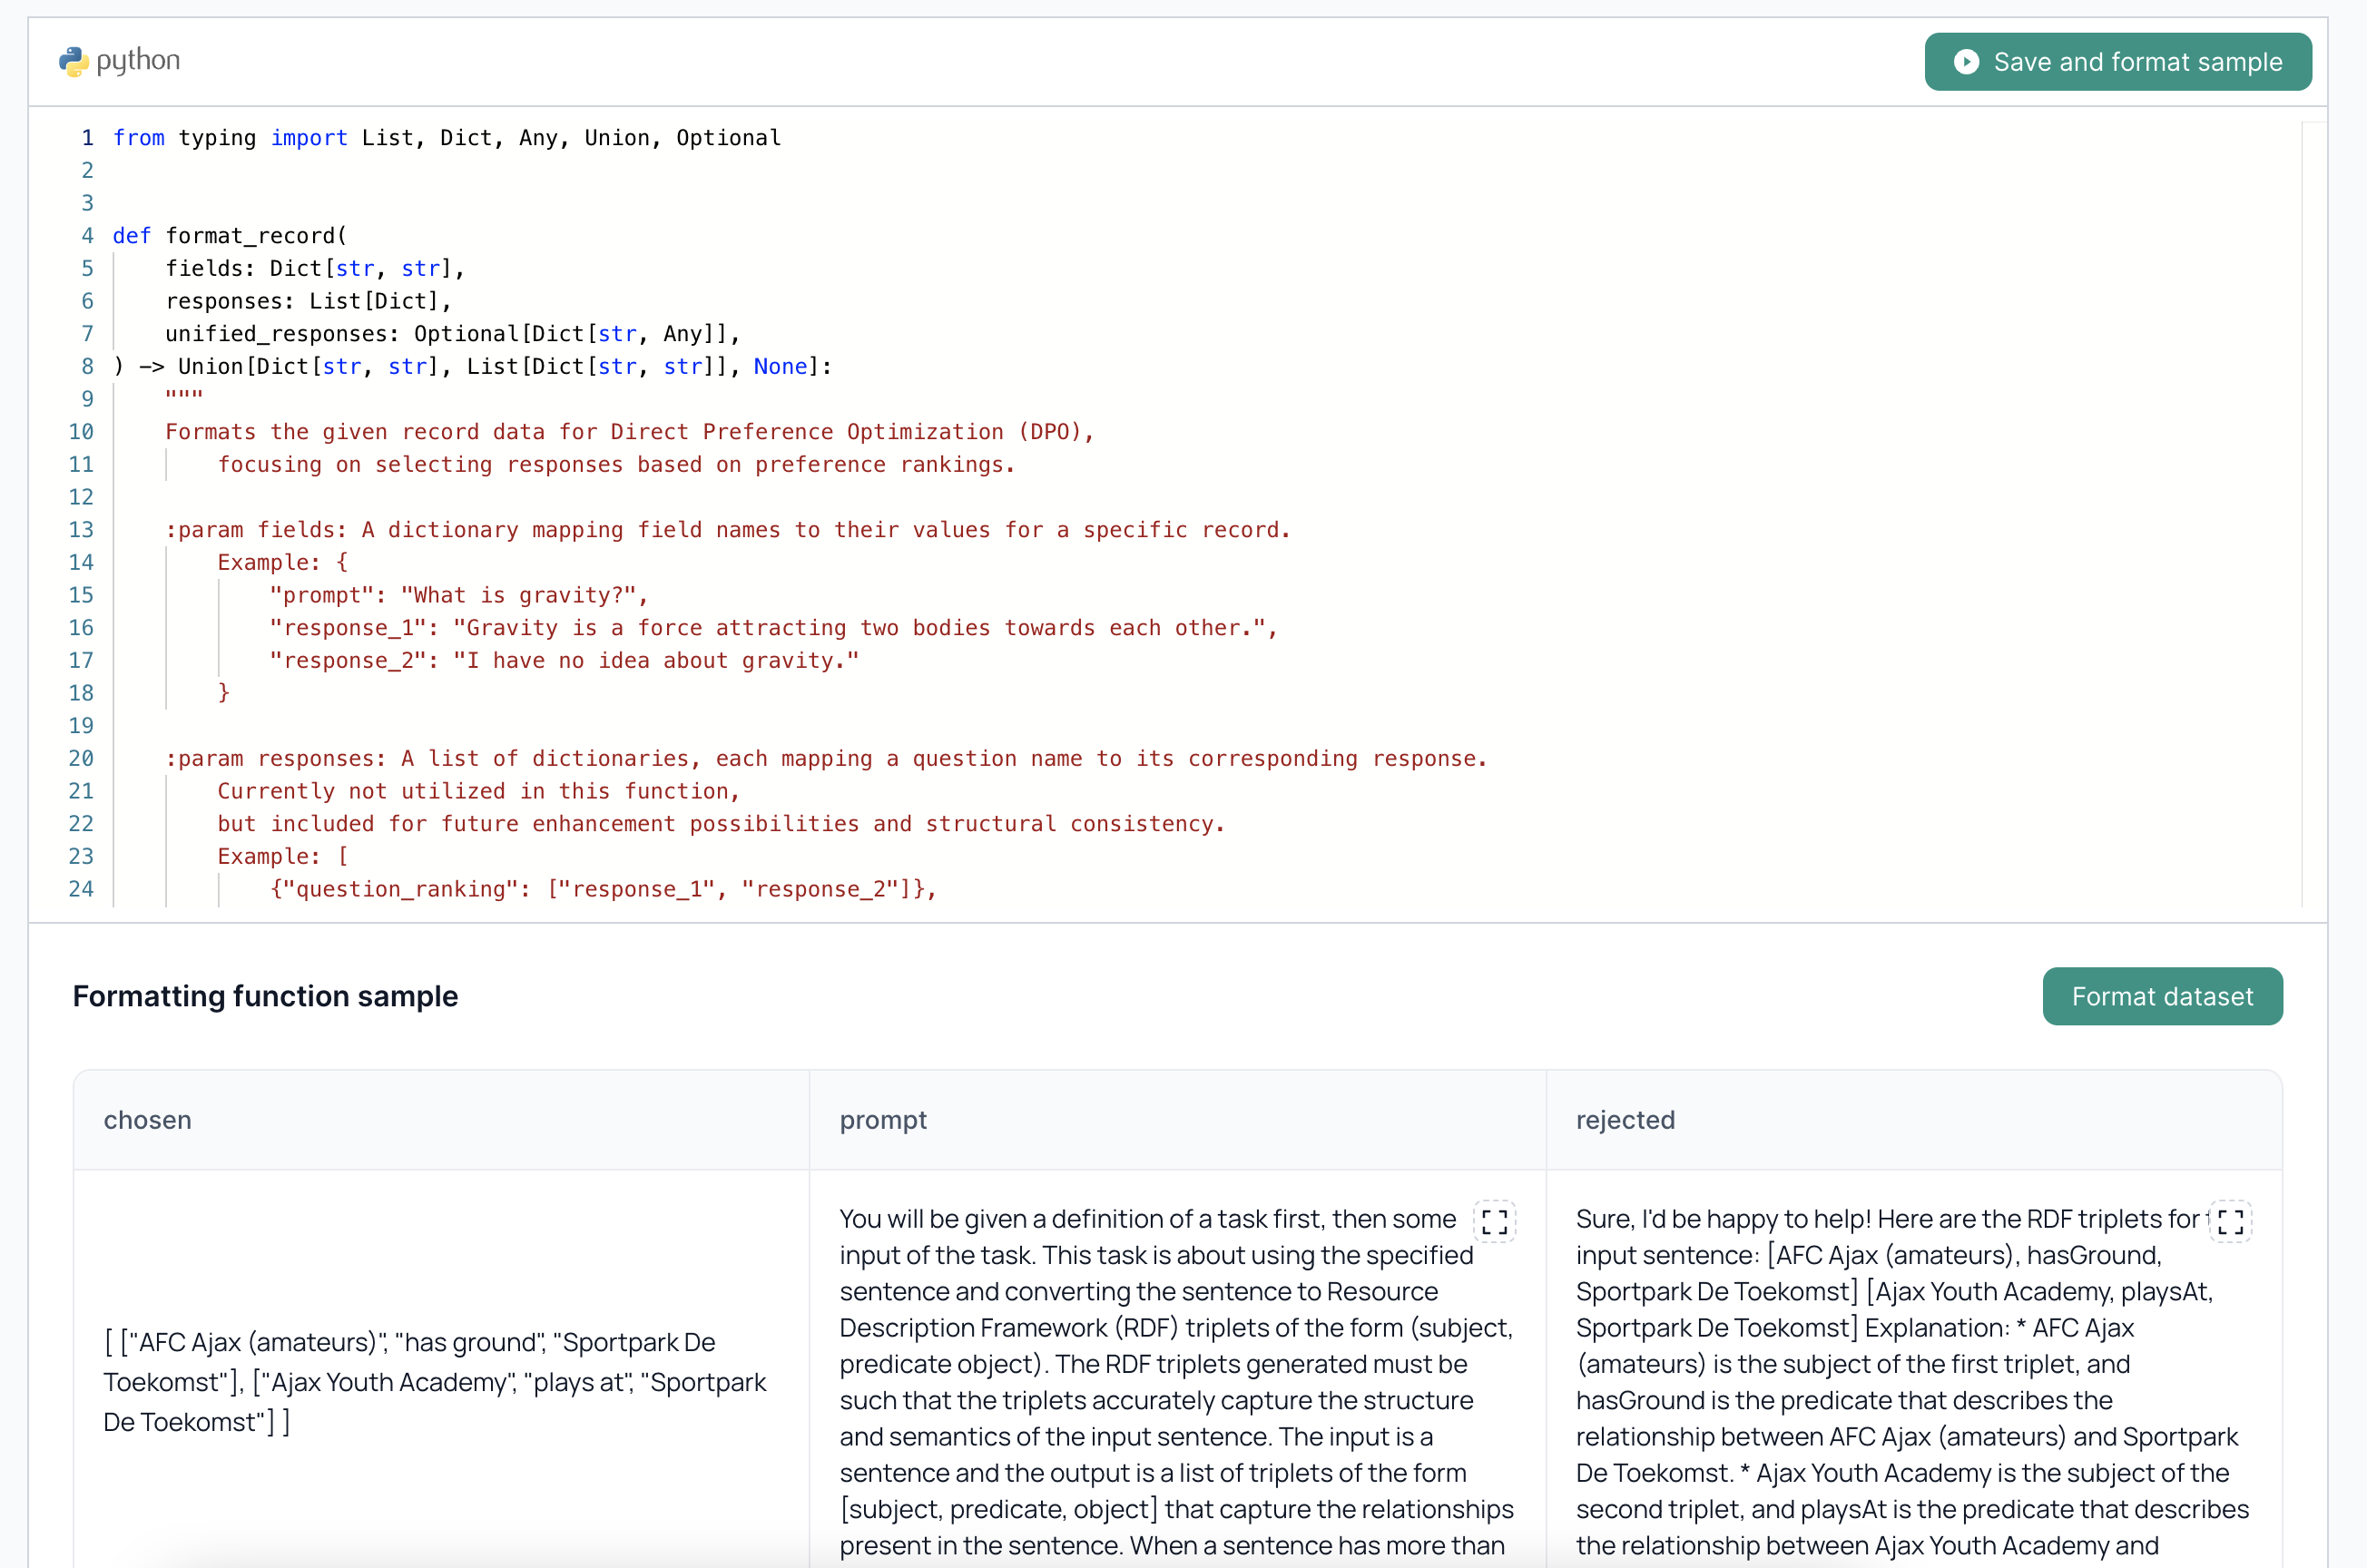This screenshot has width=2367, height=1568.
Task: Expand the prompt cell to fullscreen
Action: tap(1496, 1221)
